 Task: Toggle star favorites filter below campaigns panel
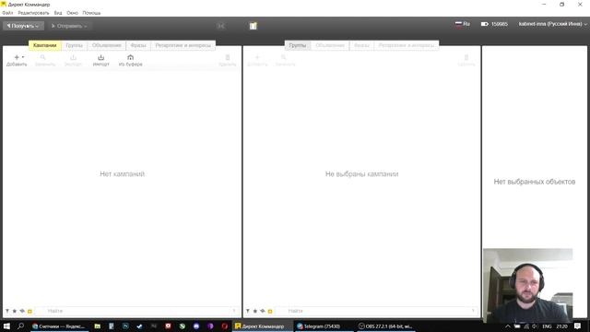pyautogui.click(x=15, y=311)
